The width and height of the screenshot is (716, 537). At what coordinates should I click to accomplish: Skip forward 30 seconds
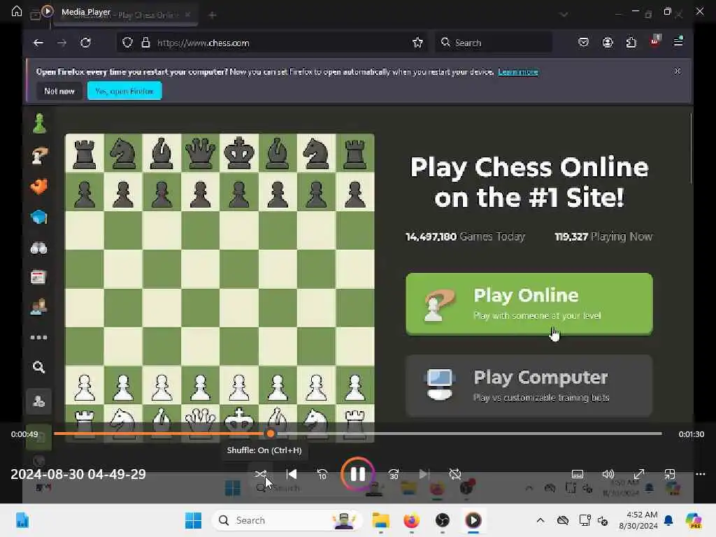(x=394, y=475)
